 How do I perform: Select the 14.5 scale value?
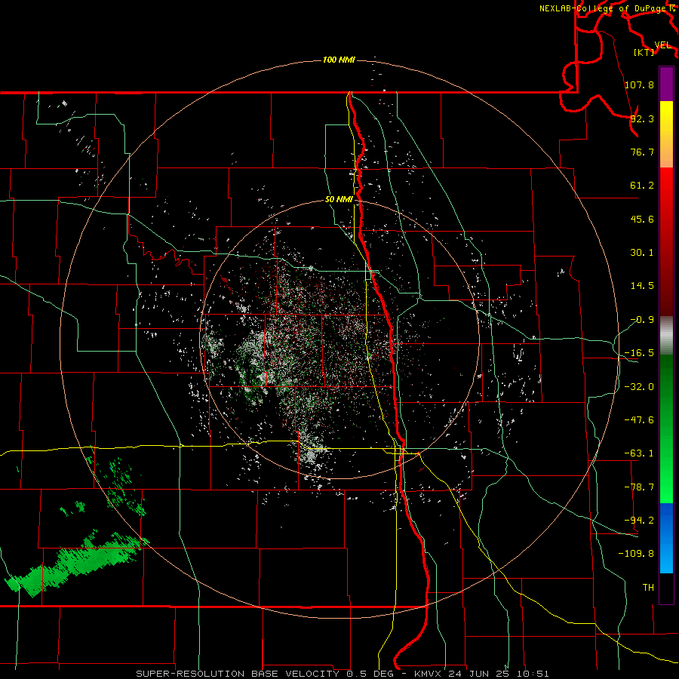click(x=642, y=286)
